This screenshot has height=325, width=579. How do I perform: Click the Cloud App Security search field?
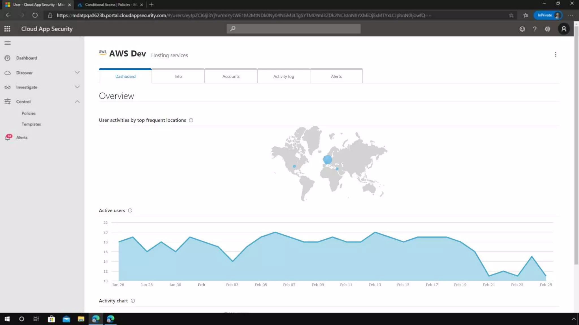tap(293, 28)
